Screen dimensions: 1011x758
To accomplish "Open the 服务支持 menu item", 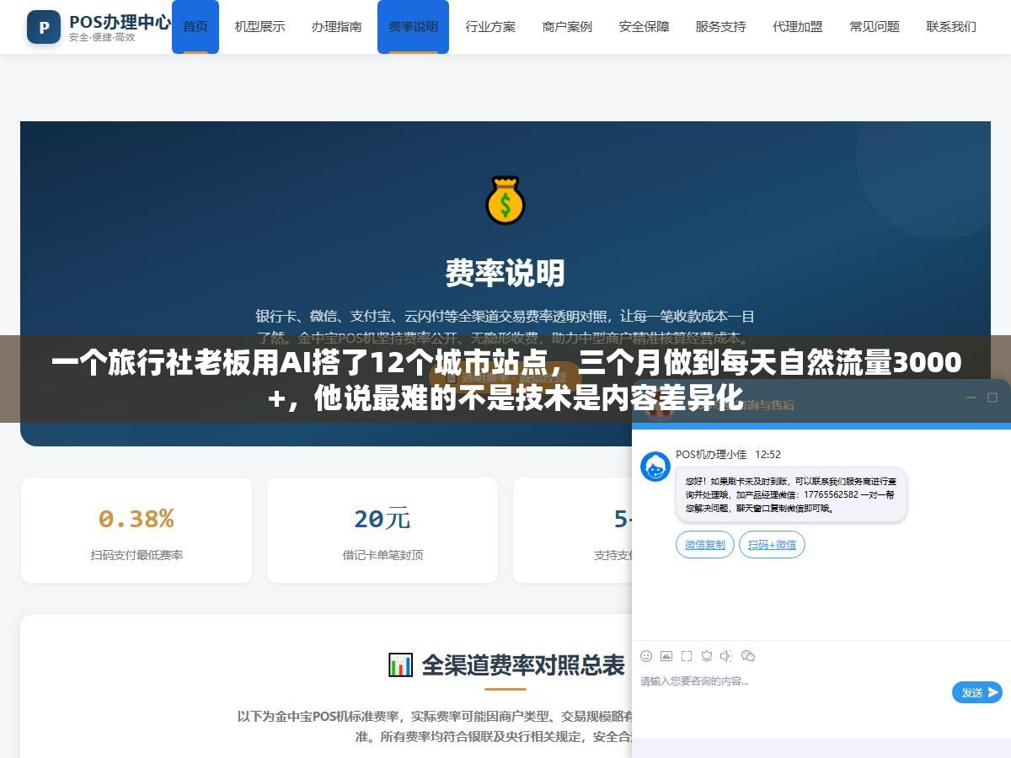I will tap(720, 27).
